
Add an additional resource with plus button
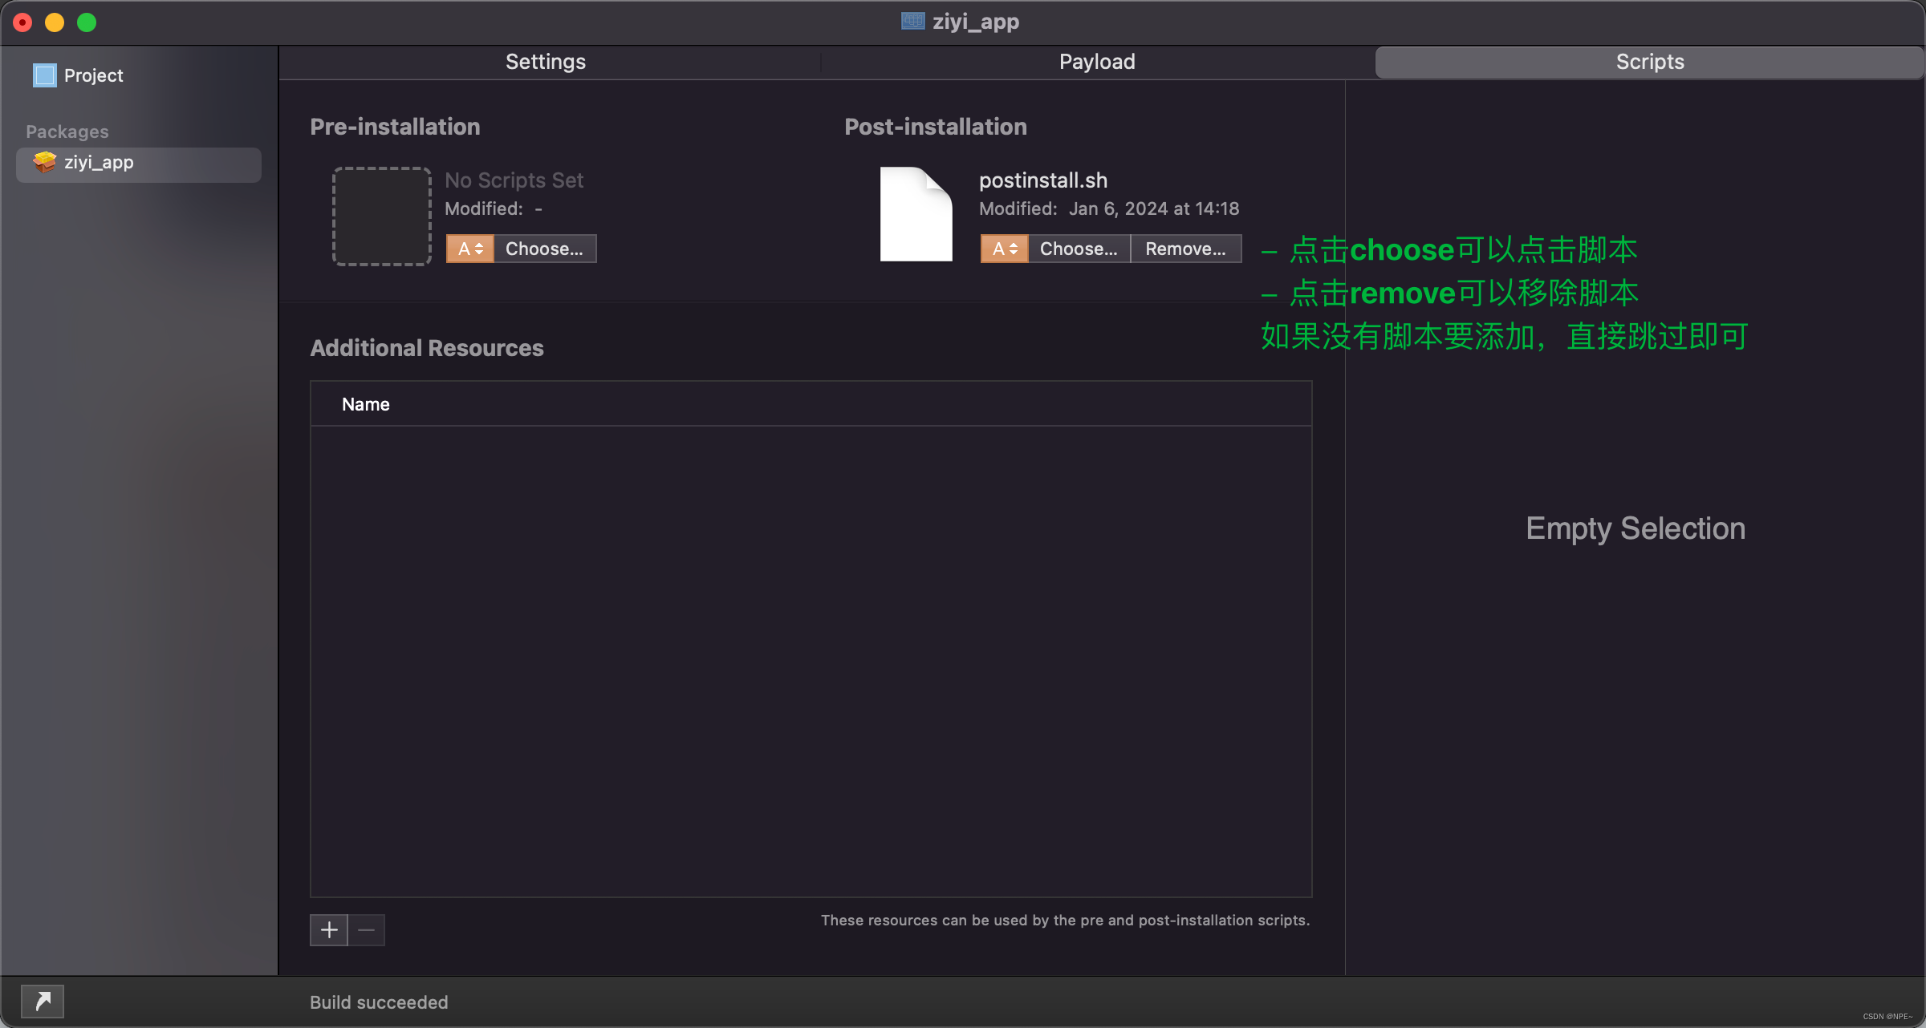click(329, 930)
